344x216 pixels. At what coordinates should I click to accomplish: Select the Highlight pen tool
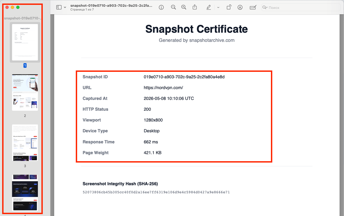(208, 7)
